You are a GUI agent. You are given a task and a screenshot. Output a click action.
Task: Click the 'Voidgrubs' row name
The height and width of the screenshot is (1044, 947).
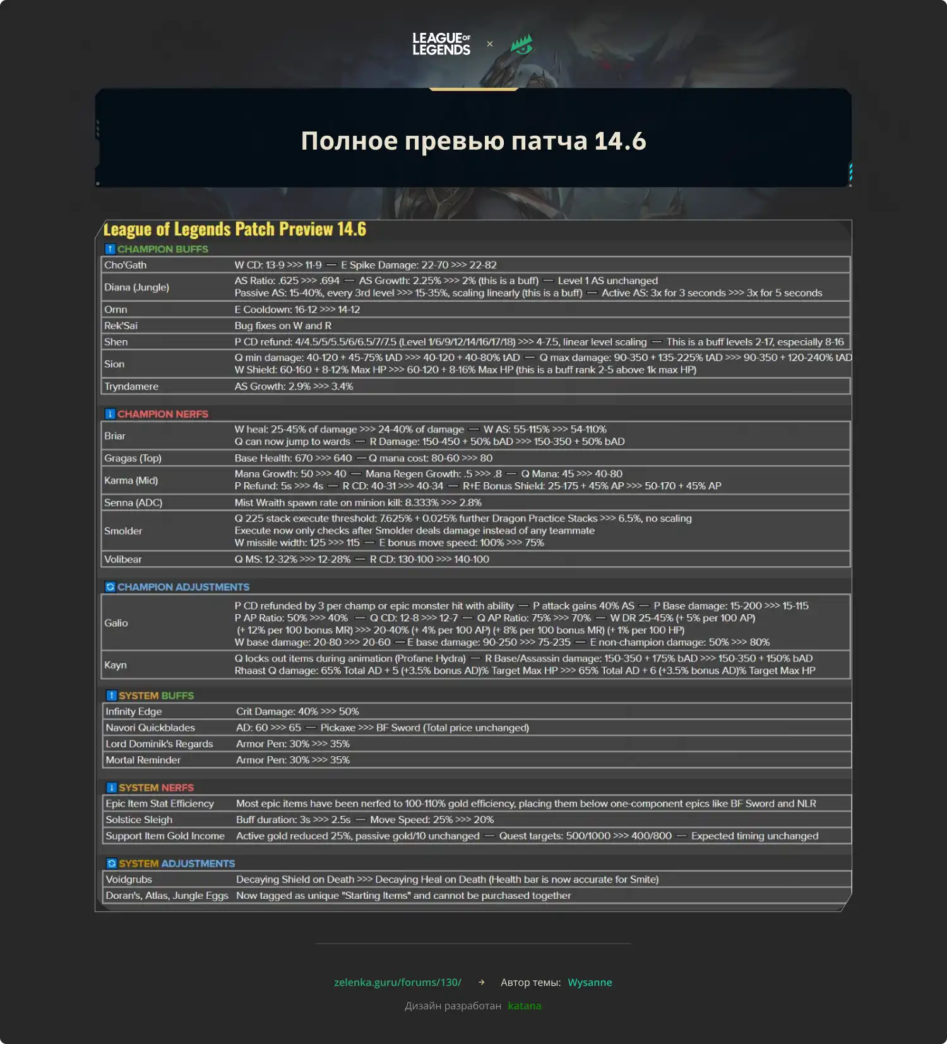point(129,879)
